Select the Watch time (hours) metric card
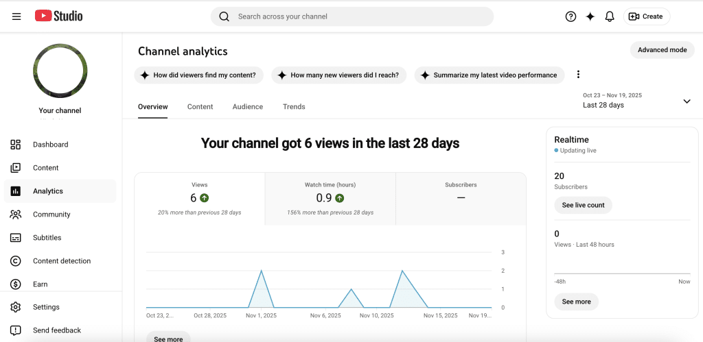The height and width of the screenshot is (342, 703). tap(330, 199)
